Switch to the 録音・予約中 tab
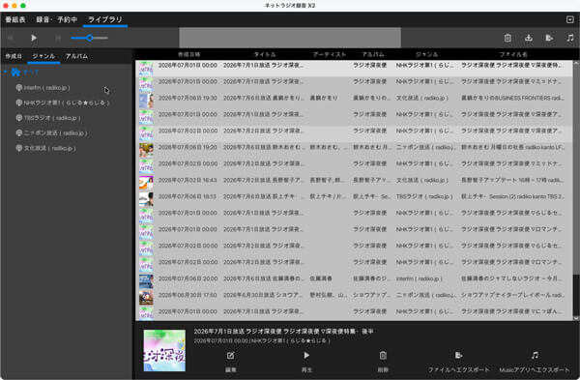 pos(56,19)
